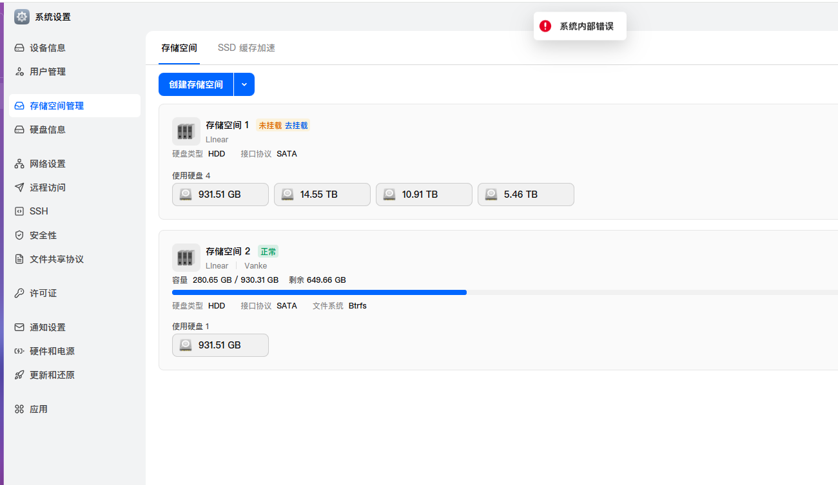Click the 许可证 key icon
Viewport: 838px width, 485px height.
[19, 293]
